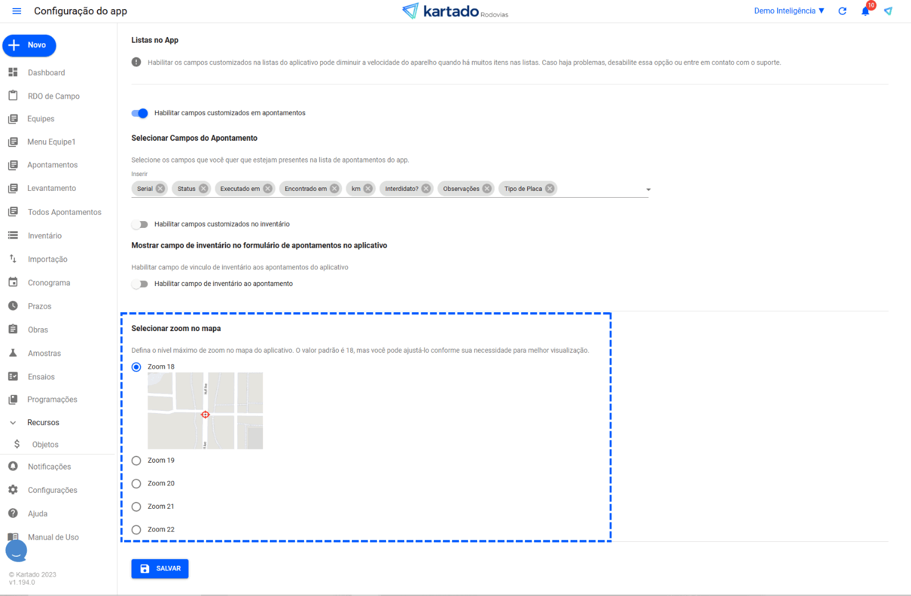Click the Salvar button

pyautogui.click(x=160, y=569)
